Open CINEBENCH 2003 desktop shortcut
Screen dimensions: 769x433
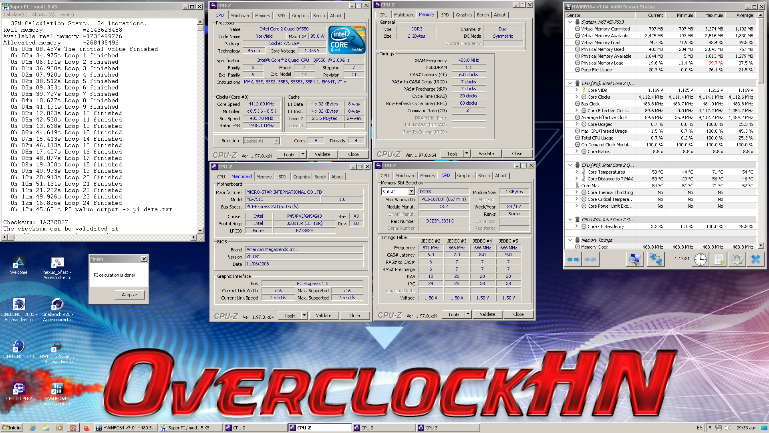(x=18, y=310)
